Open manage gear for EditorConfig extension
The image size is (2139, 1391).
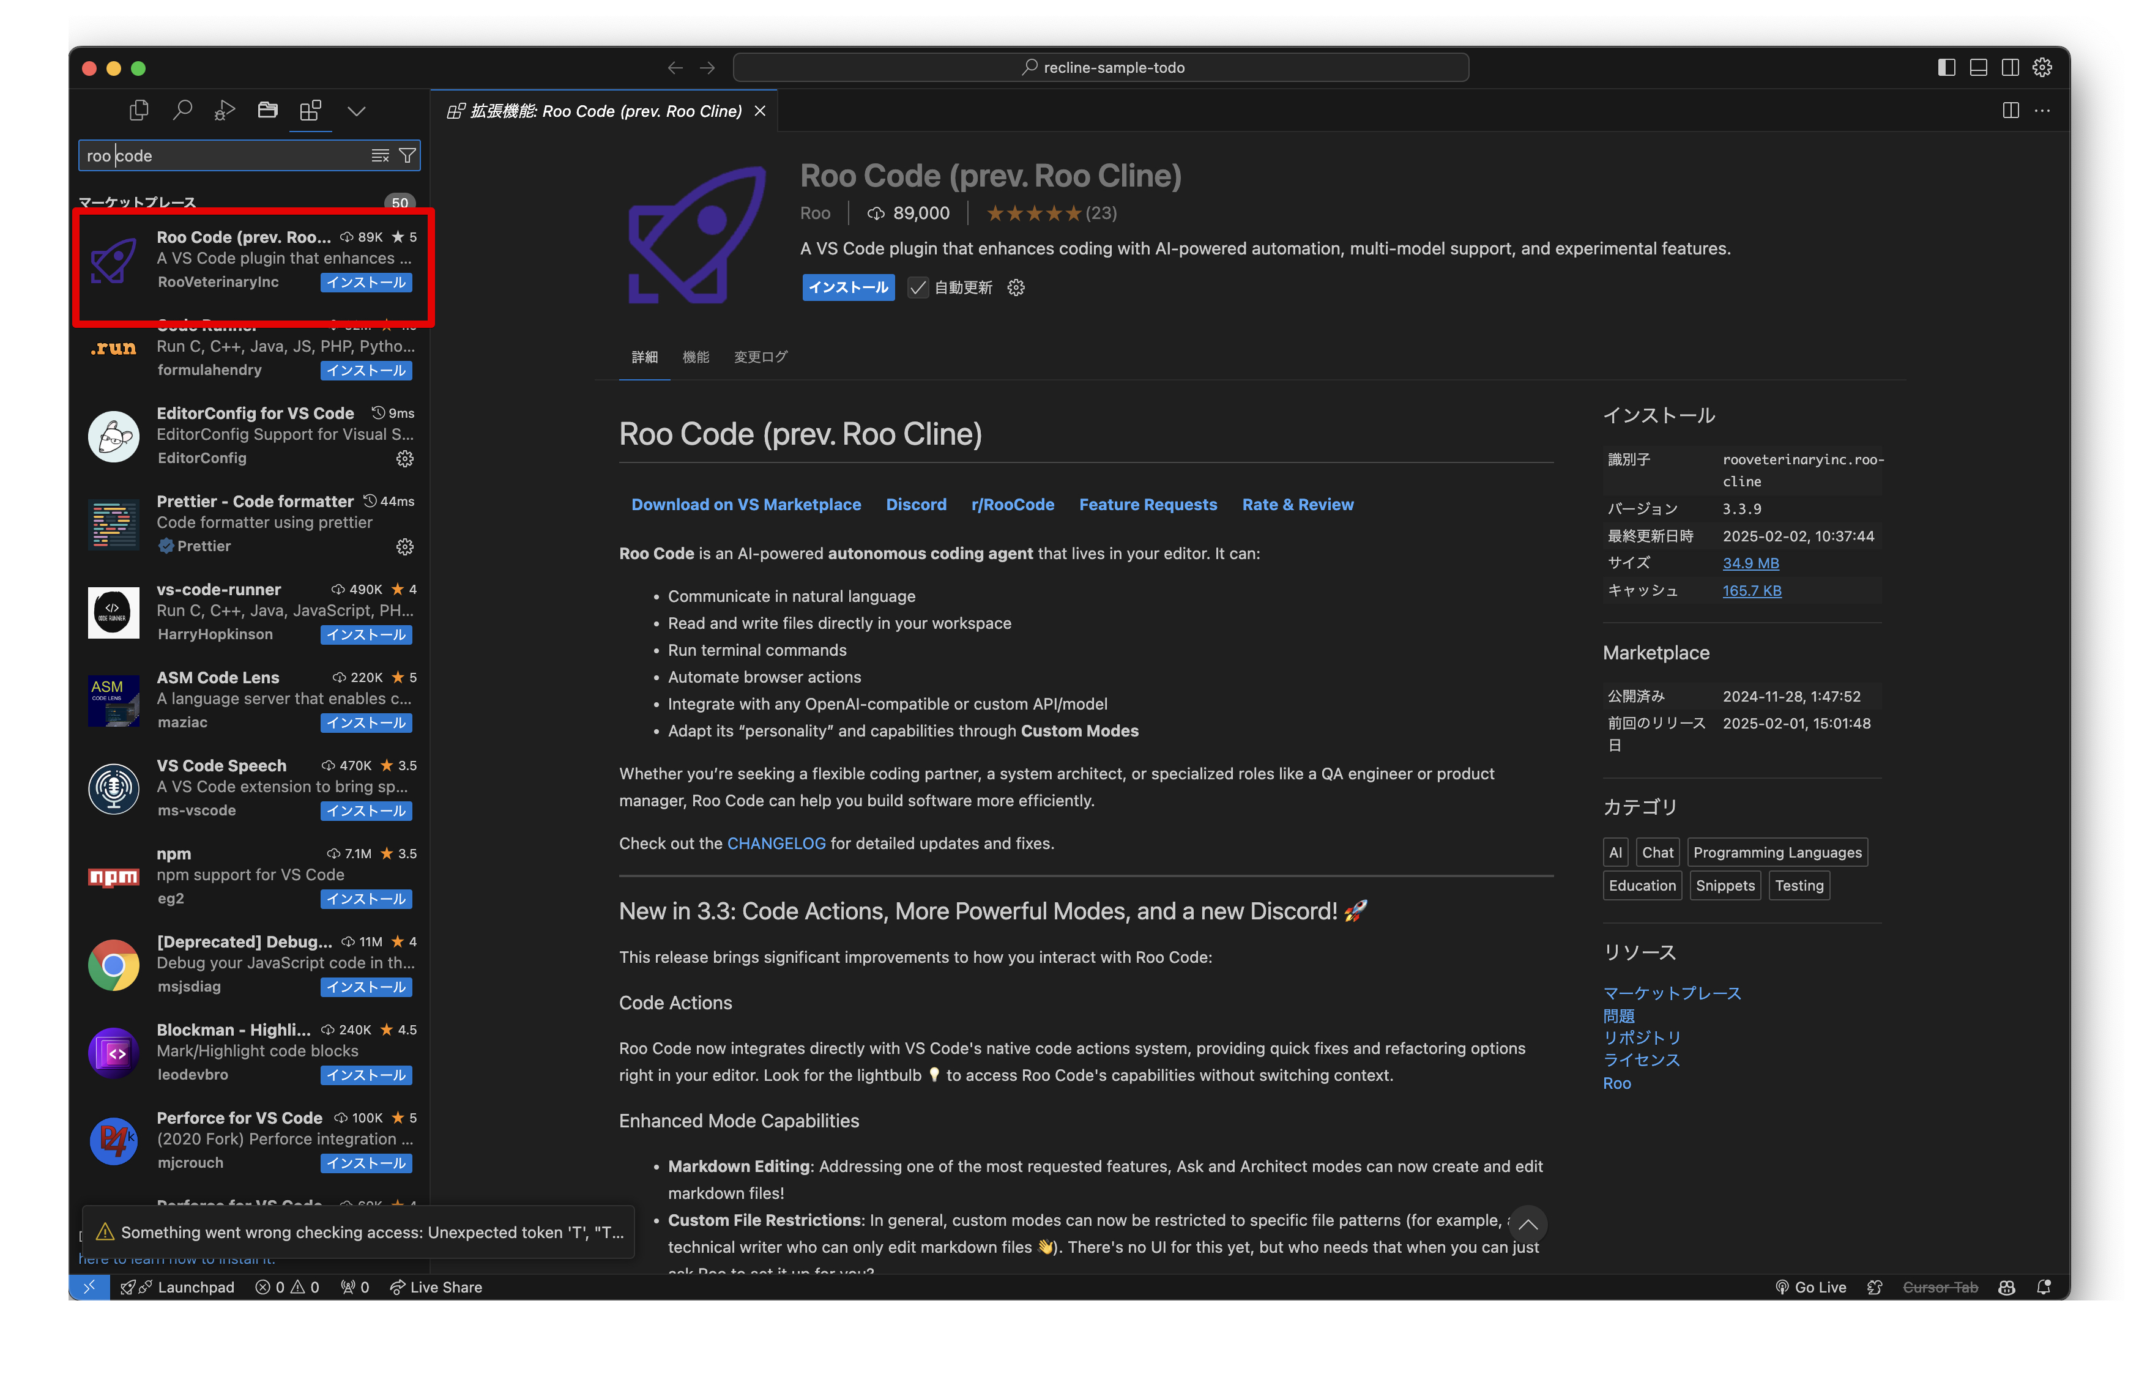click(x=404, y=458)
